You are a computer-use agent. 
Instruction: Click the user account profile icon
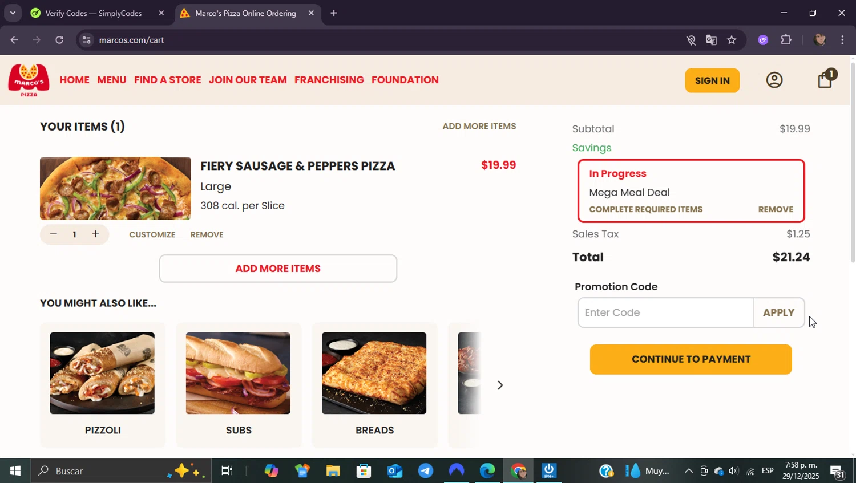click(774, 80)
